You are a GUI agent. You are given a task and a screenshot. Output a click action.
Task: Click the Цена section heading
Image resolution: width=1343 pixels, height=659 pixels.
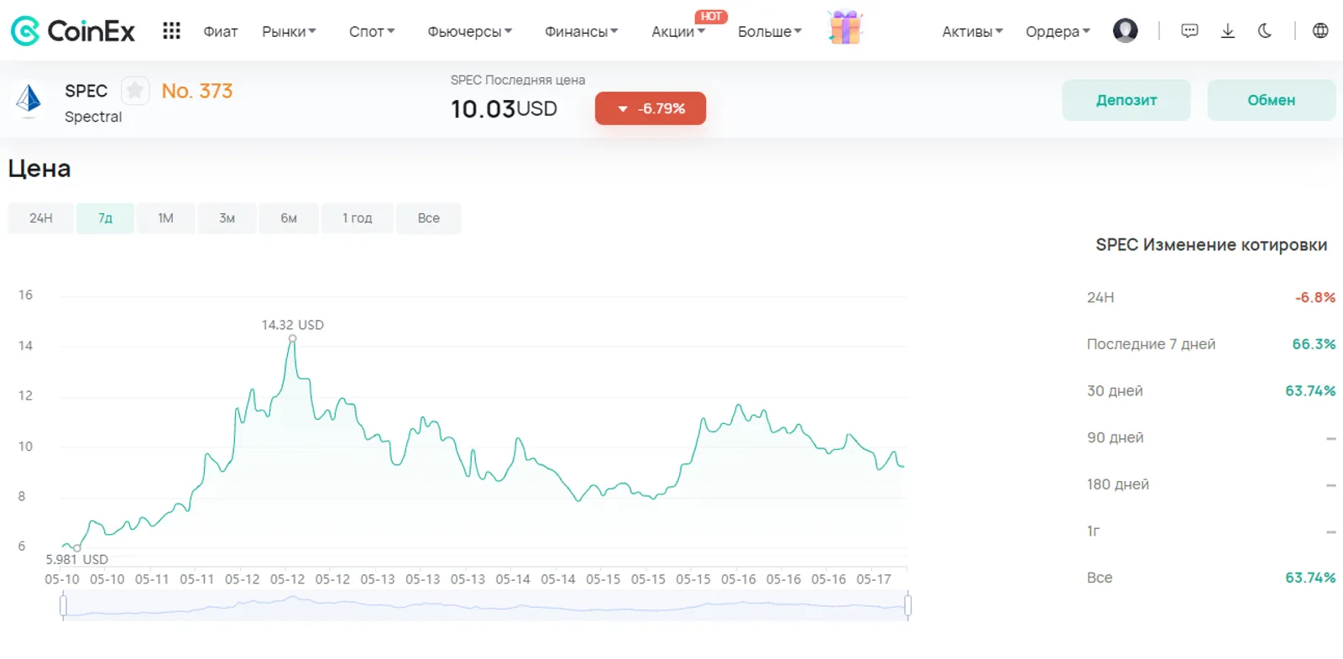pos(39,169)
